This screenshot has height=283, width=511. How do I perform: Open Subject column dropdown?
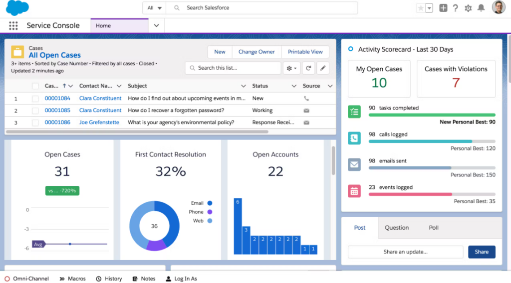tap(243, 86)
